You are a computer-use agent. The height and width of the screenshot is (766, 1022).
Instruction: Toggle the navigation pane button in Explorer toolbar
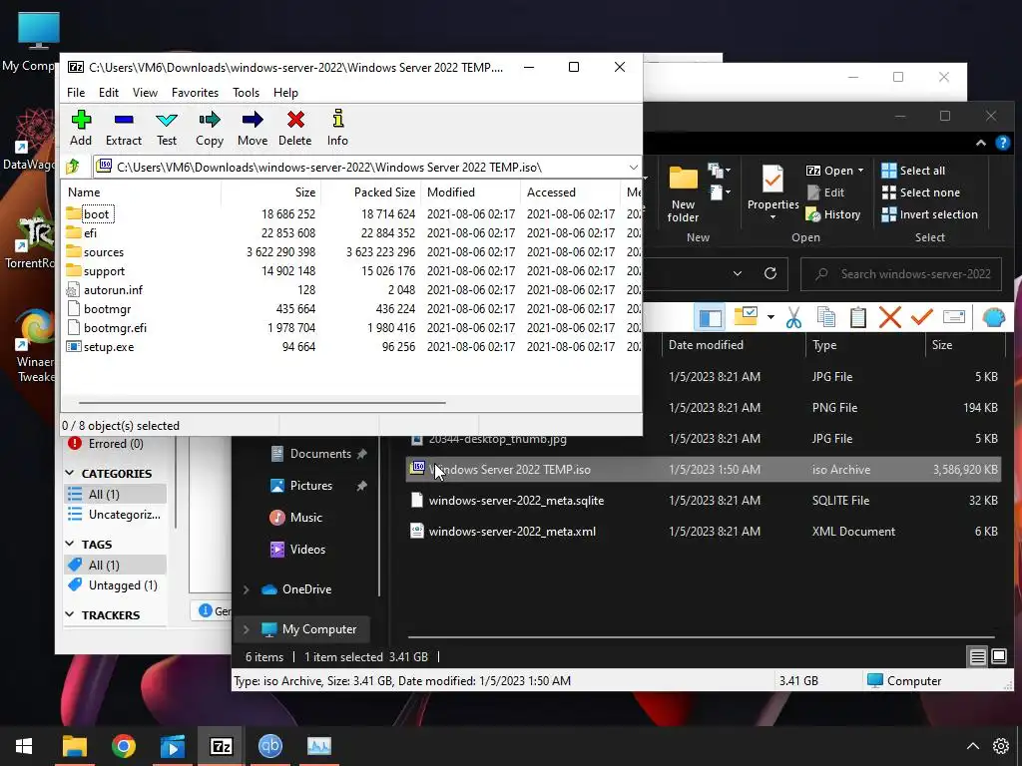click(711, 317)
